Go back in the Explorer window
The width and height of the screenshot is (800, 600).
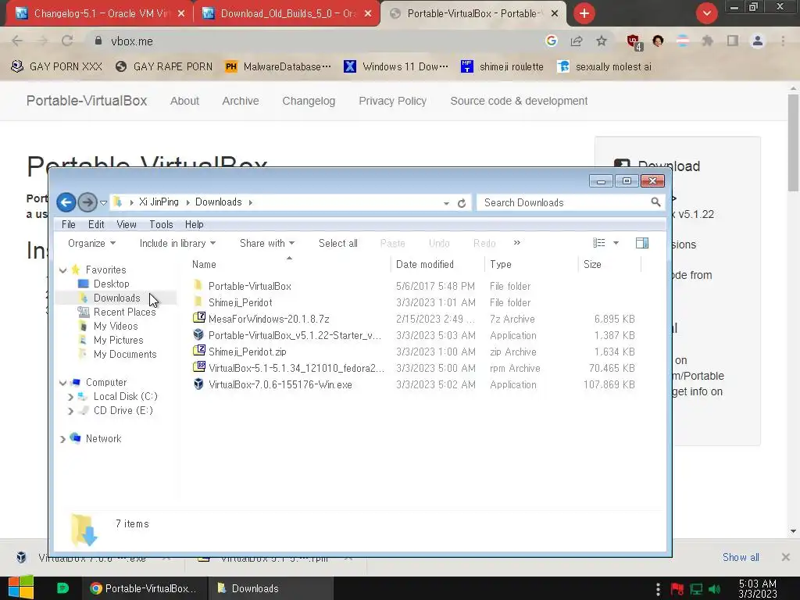pos(66,202)
